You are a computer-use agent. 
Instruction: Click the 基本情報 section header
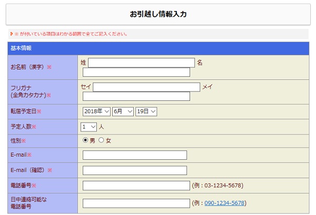(x=22, y=48)
